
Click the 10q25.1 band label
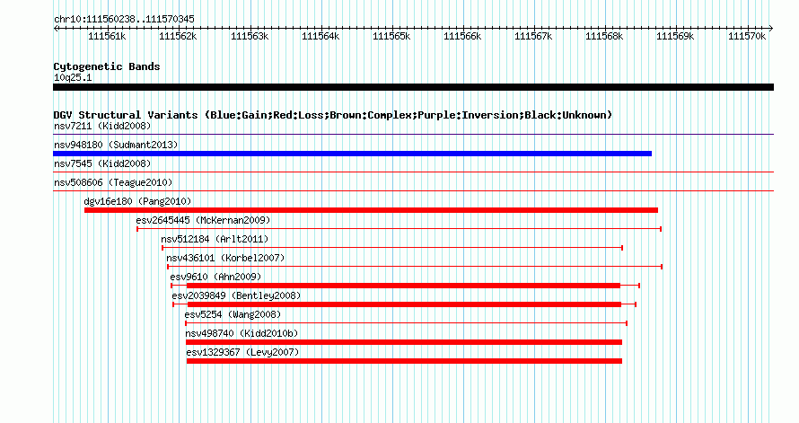point(73,77)
